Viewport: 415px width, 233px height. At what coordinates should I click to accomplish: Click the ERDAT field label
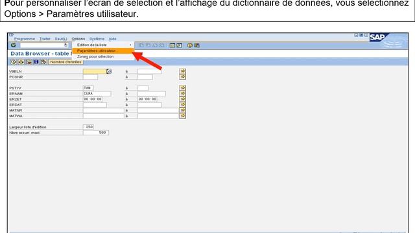(x=16, y=105)
